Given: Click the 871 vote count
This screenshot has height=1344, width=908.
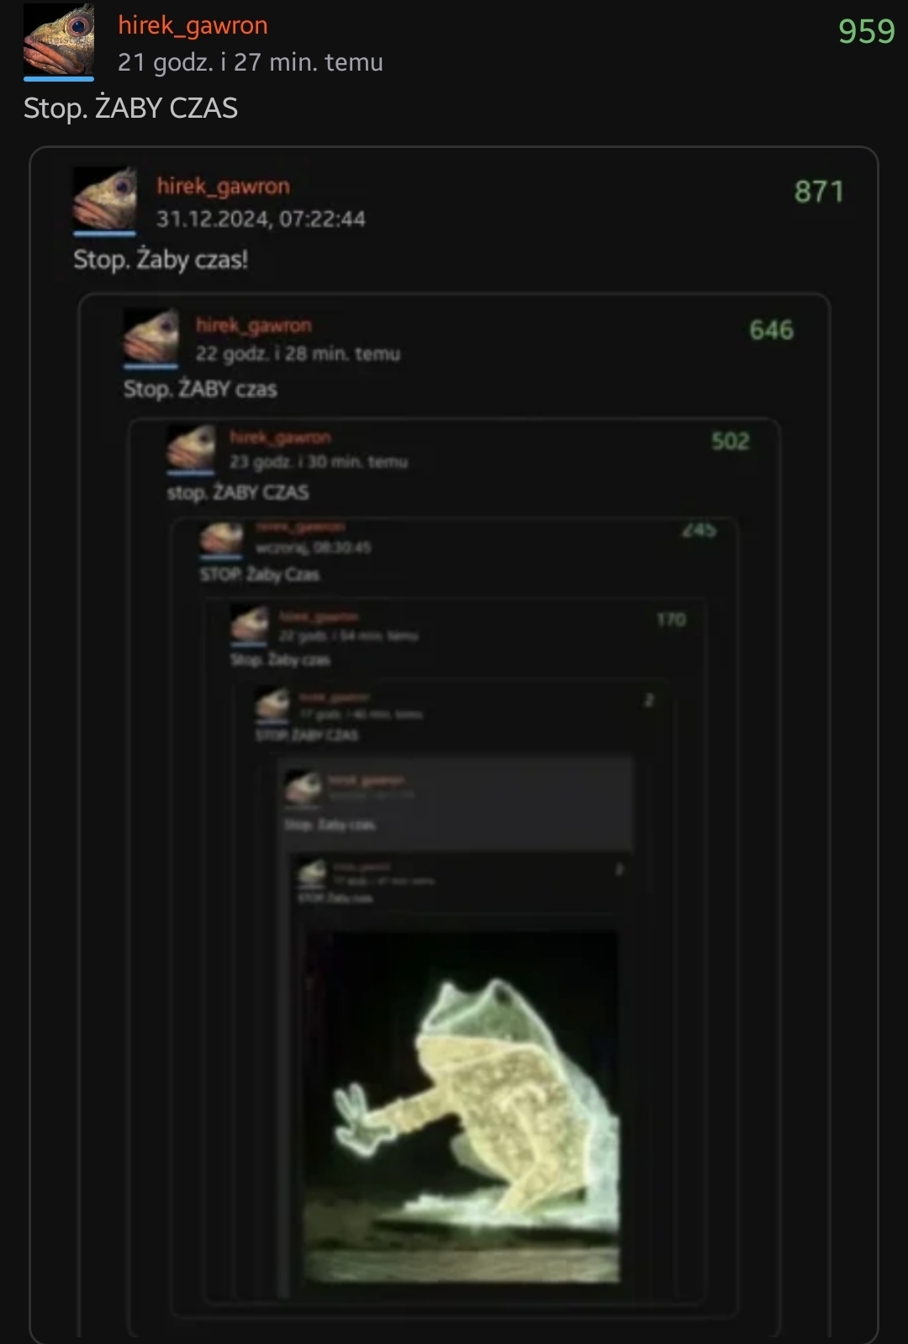Looking at the screenshot, I should coord(819,192).
